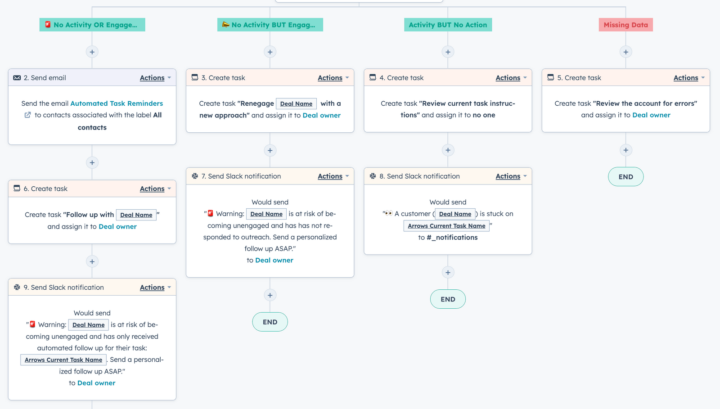Click the Deal owner link in step 6
Screen dimensions: 720x409
click(117, 226)
